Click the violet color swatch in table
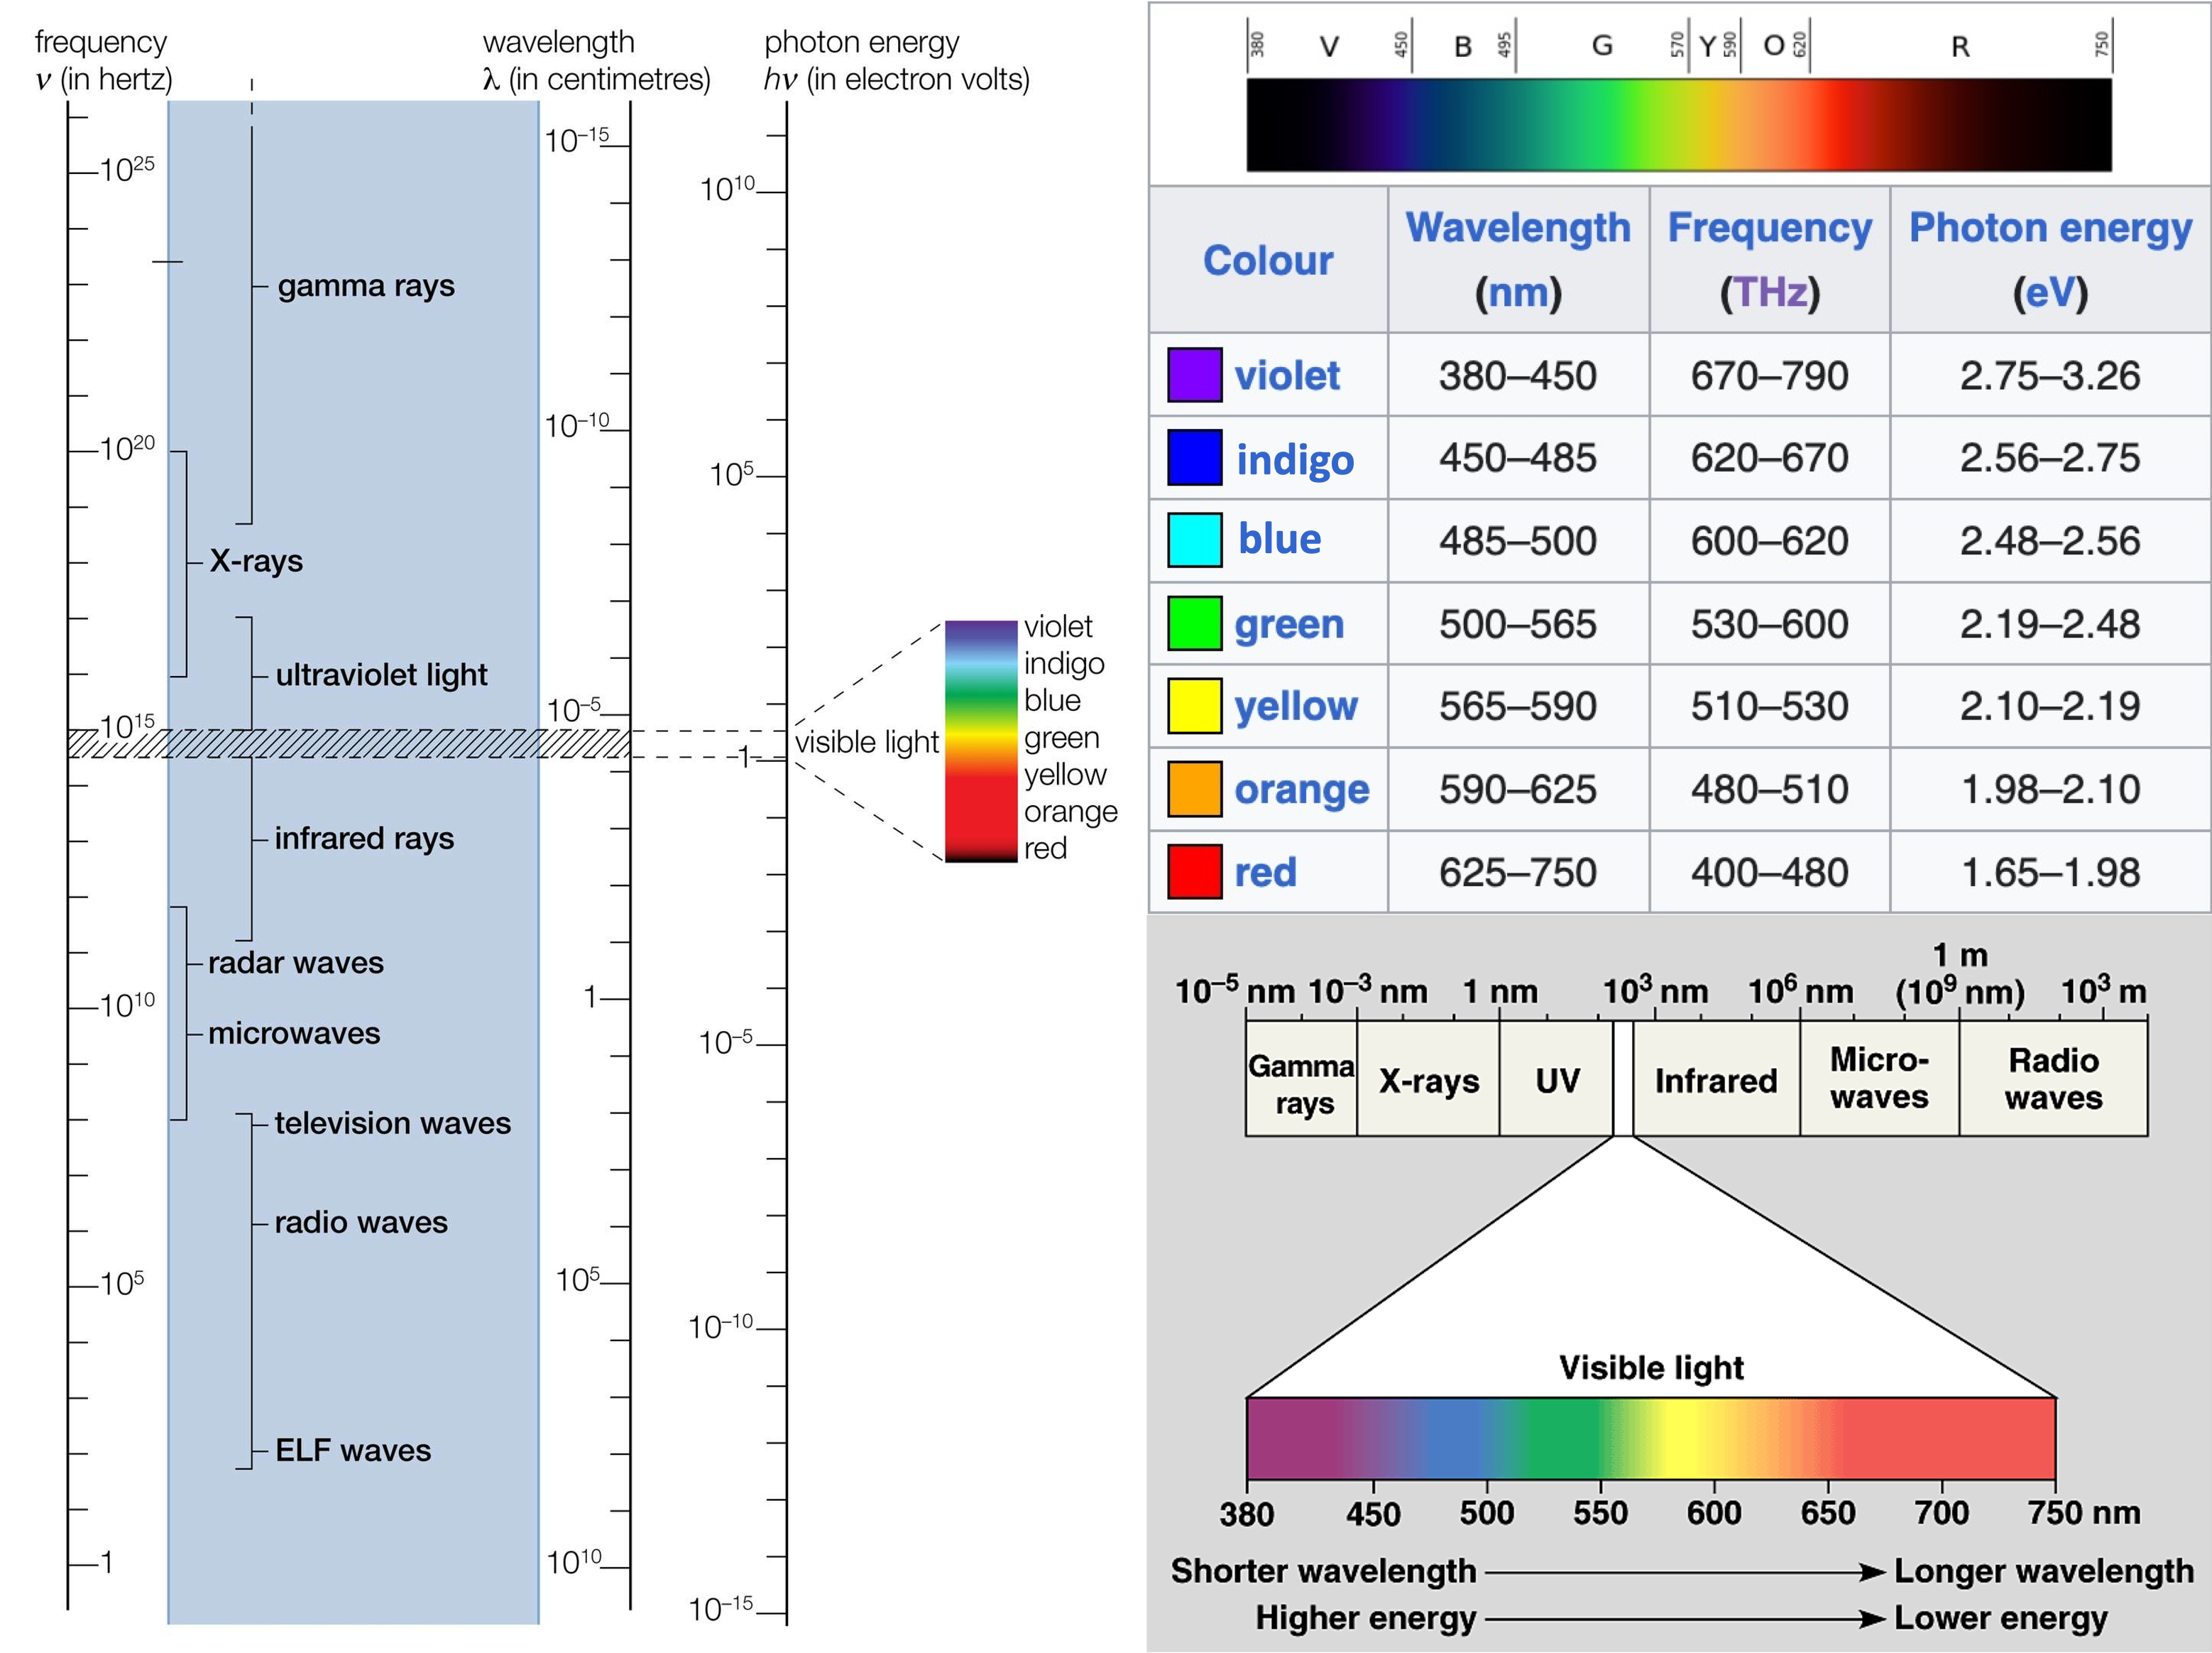 click(x=1194, y=375)
